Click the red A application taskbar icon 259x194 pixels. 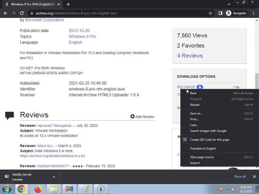69,189
